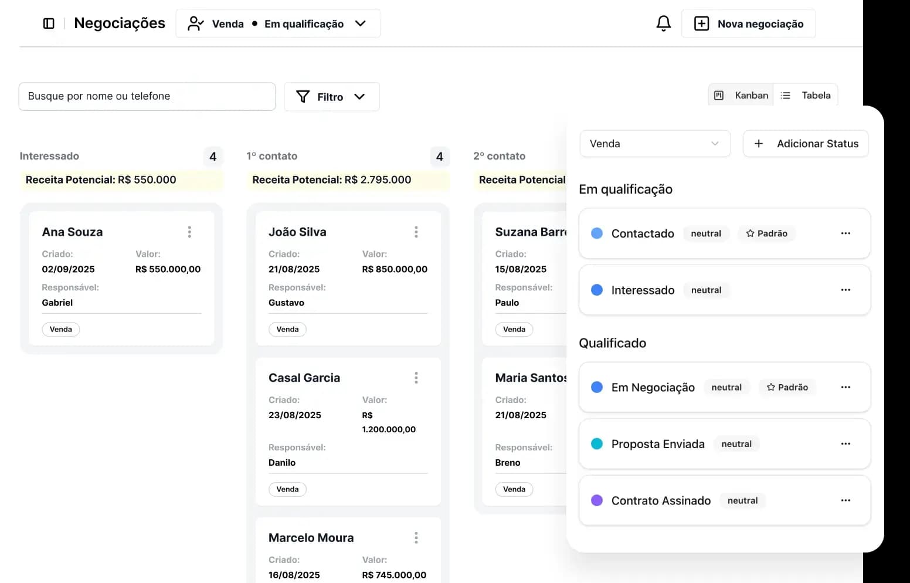Image resolution: width=910 pixels, height=583 pixels.
Task: Open Contactado status more options
Action: click(x=846, y=233)
